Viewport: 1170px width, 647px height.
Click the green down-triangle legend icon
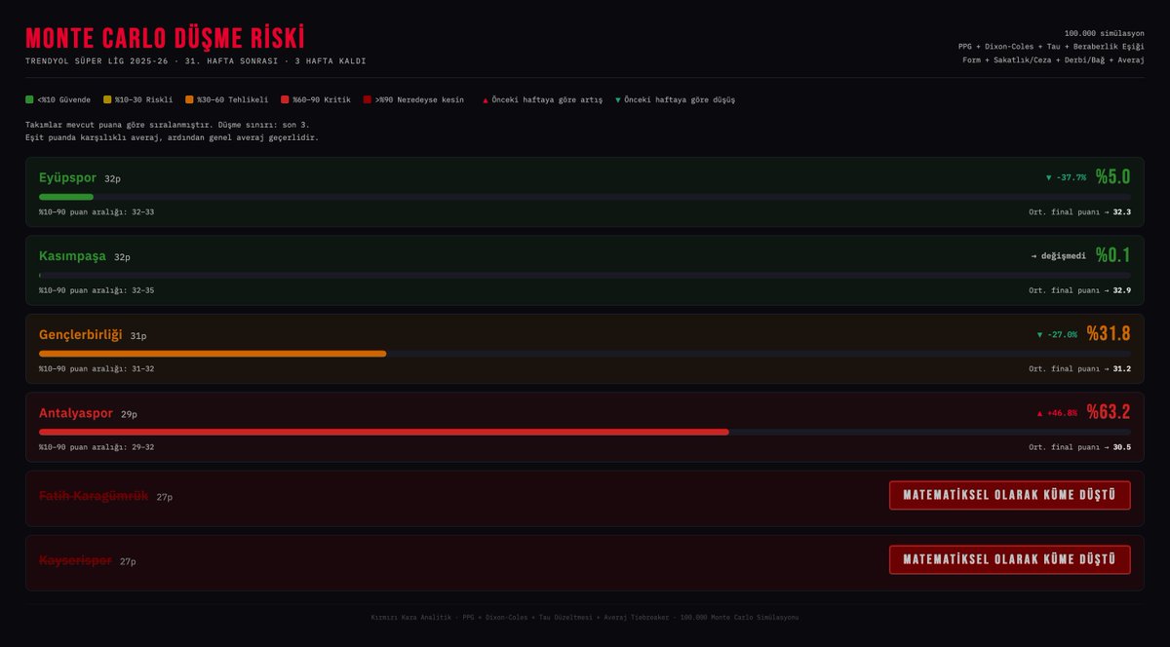(x=618, y=99)
